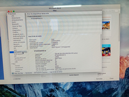Click the AHCI Version 1.10 Supported text
This screenshot has height=97, width=129.
[x=61, y=47]
